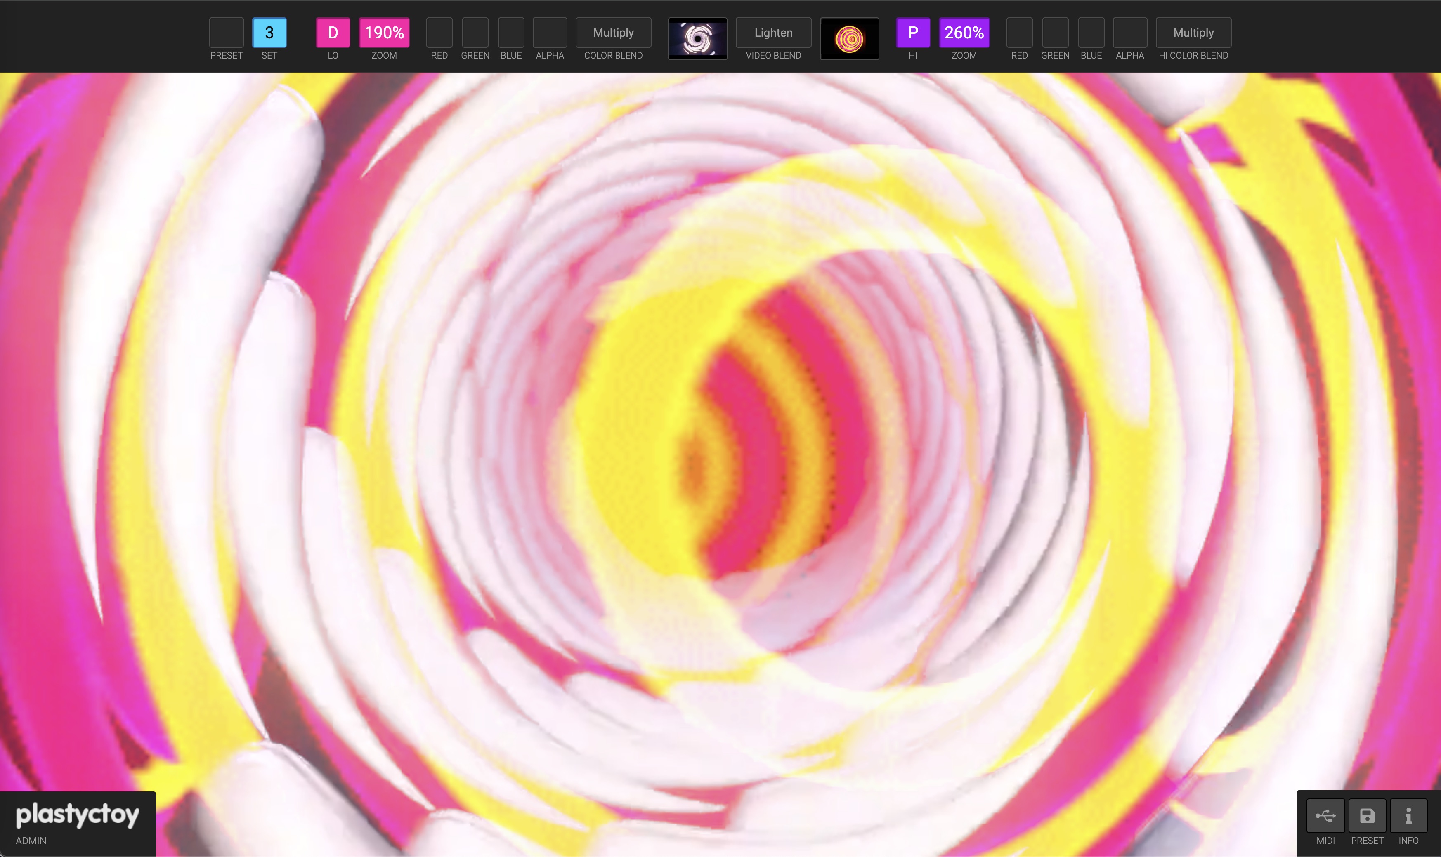This screenshot has width=1441, height=857.
Task: Click the LO layer D button
Action: [333, 33]
